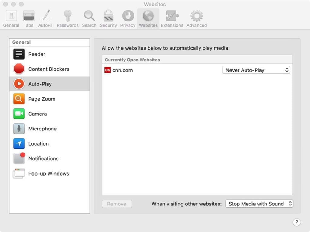Open the AutoFill preferences pane
The width and height of the screenshot is (310, 232).
click(x=46, y=19)
